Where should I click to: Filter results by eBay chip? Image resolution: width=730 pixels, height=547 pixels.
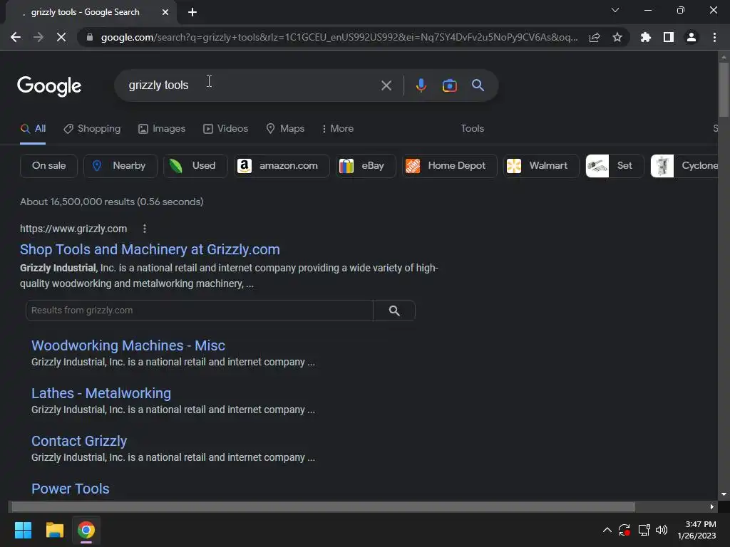[x=366, y=165]
